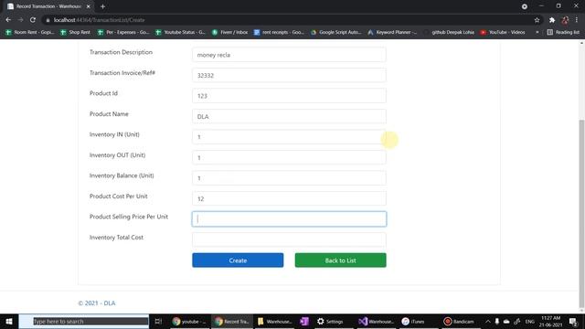The width and height of the screenshot is (585, 329).
Task: Open the Windows Start menu
Action: tap(9, 321)
